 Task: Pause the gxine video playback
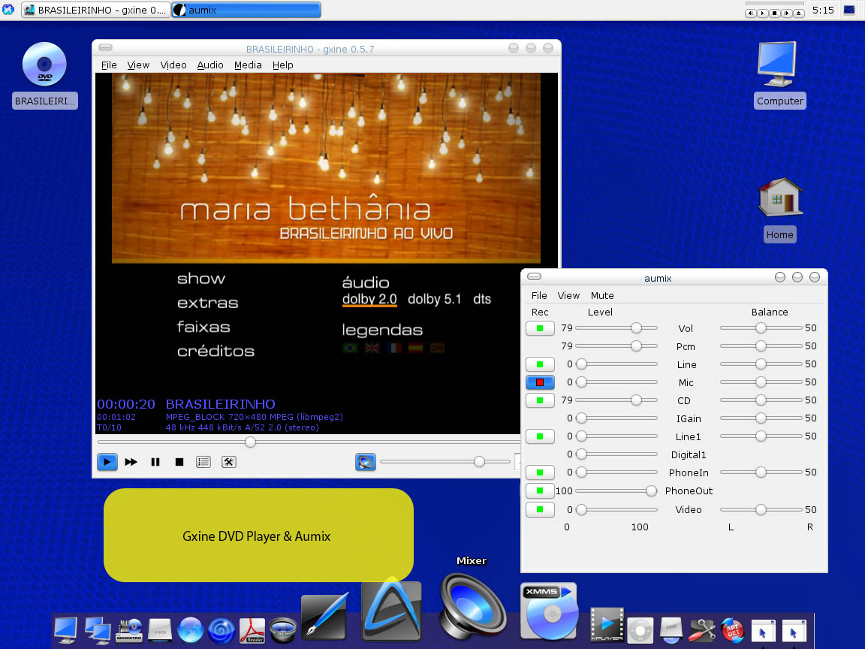tap(155, 462)
